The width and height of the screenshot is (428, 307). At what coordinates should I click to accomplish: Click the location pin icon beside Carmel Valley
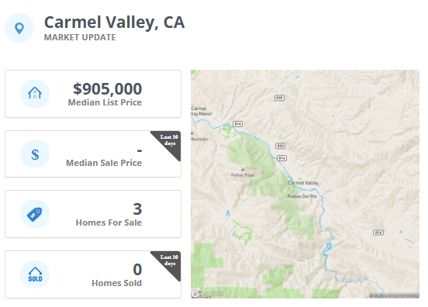point(19,28)
